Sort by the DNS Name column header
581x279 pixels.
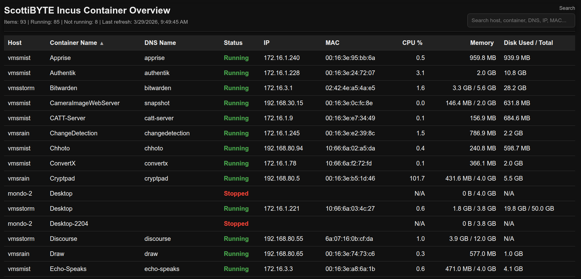tap(160, 43)
